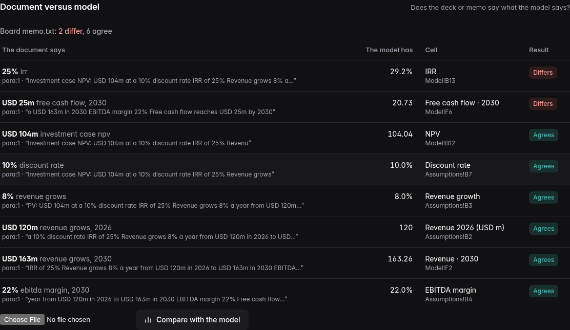The width and height of the screenshot is (570, 330).
Task: Select the model value 10.0%
Action: click(401, 166)
